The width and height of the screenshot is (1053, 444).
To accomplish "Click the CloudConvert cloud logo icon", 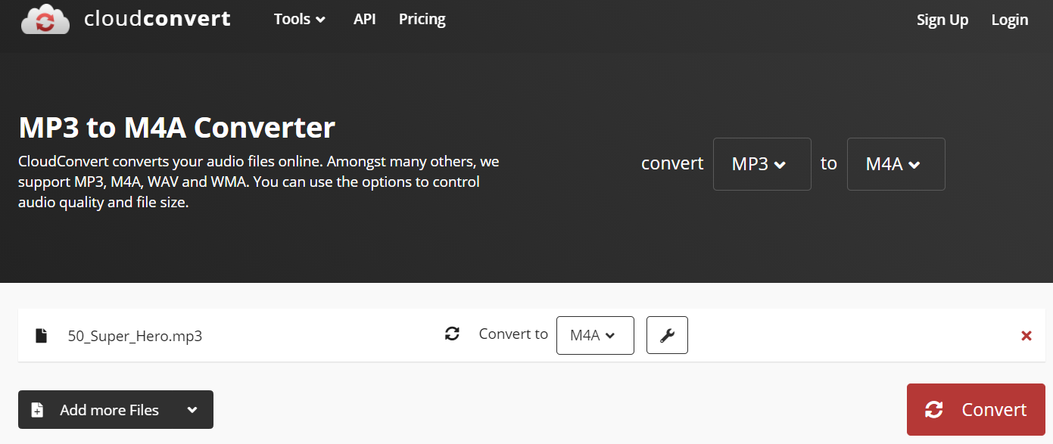I will (45, 19).
